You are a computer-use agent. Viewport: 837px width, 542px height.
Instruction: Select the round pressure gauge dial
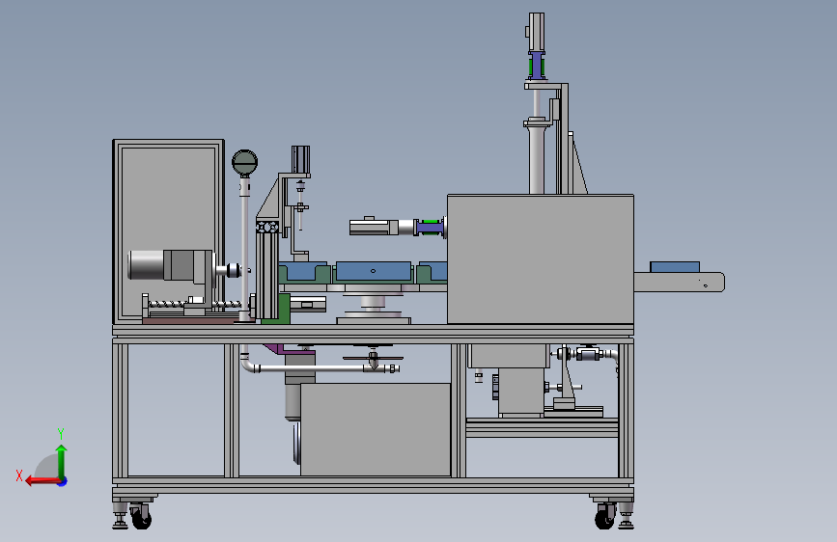point(244,162)
